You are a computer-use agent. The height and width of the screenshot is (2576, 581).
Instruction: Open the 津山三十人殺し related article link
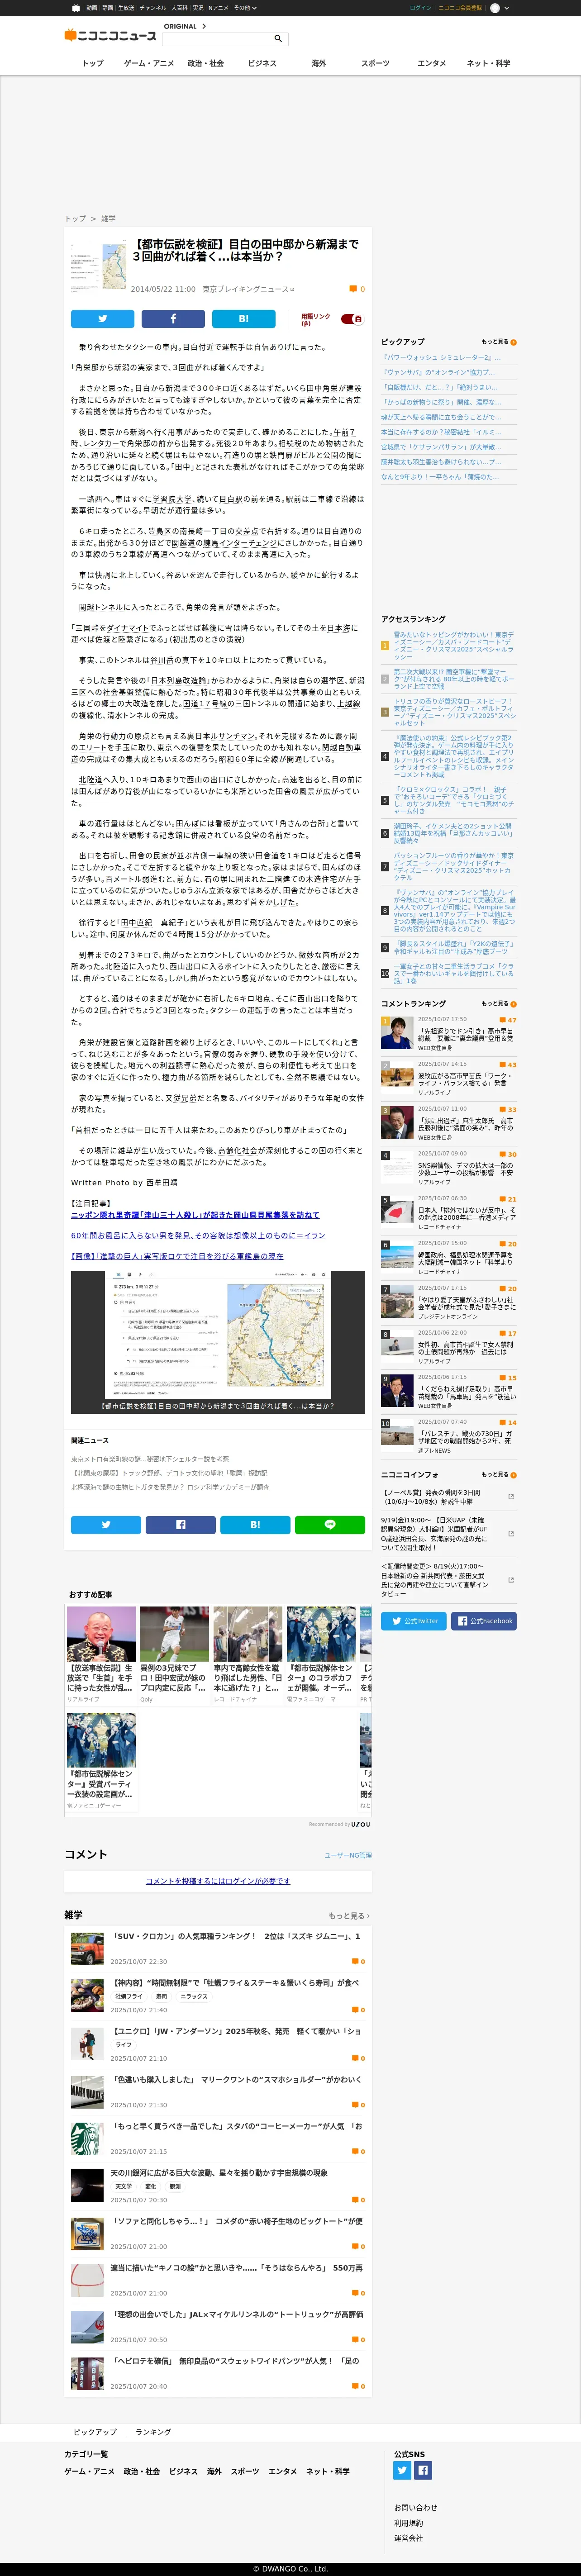coord(195,1215)
